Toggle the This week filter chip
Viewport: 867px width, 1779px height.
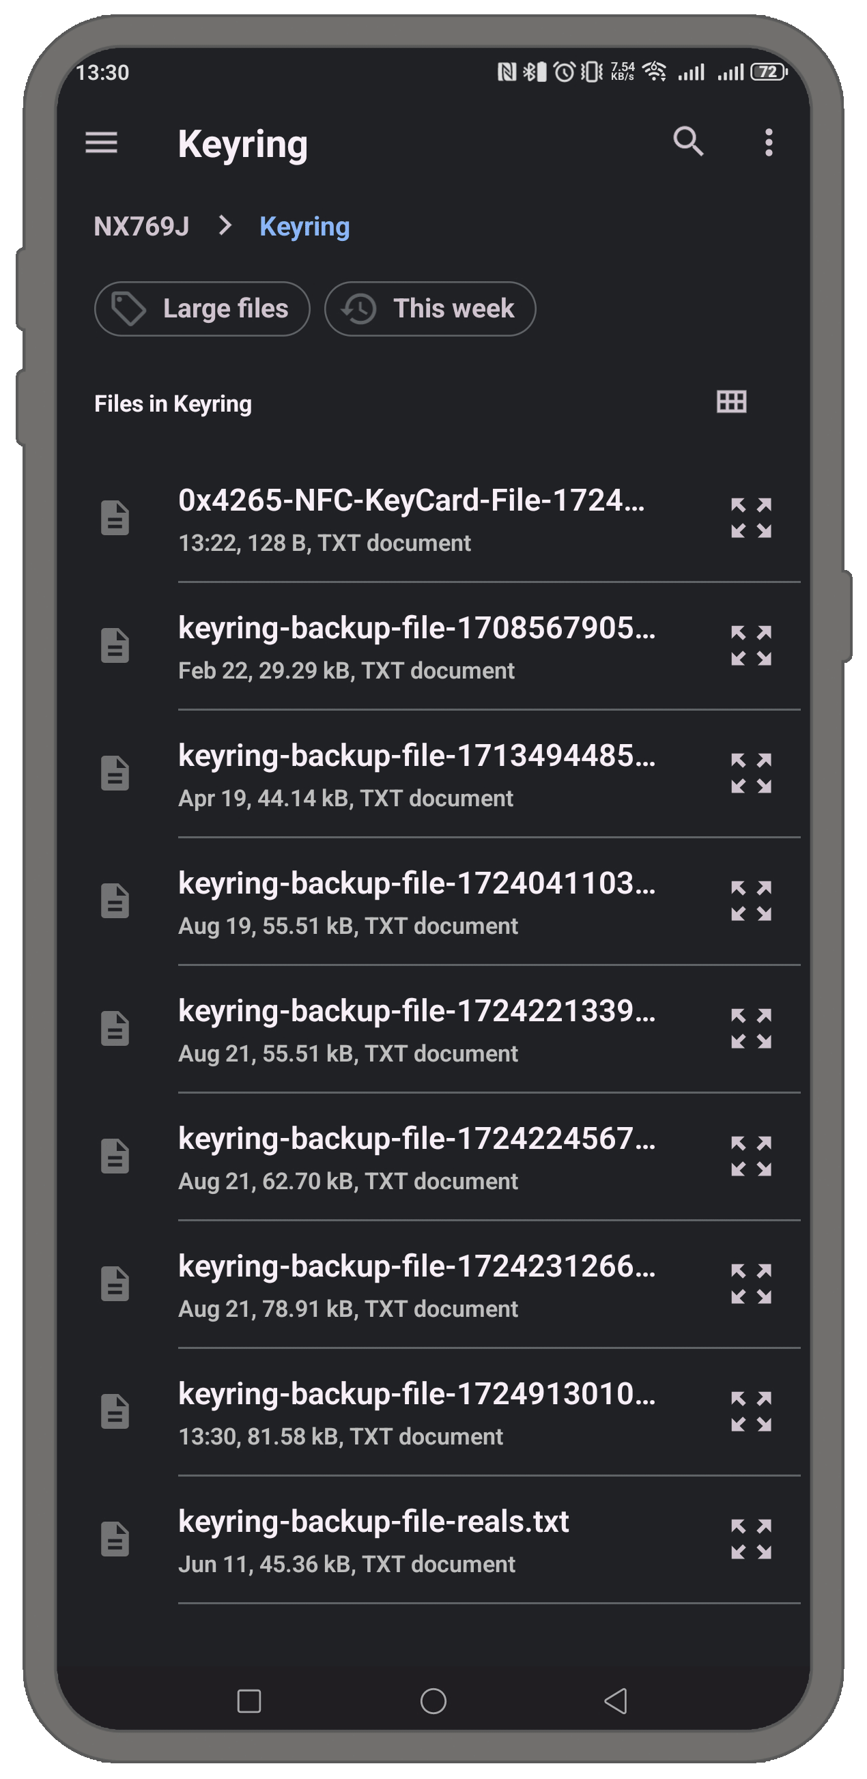(x=429, y=309)
